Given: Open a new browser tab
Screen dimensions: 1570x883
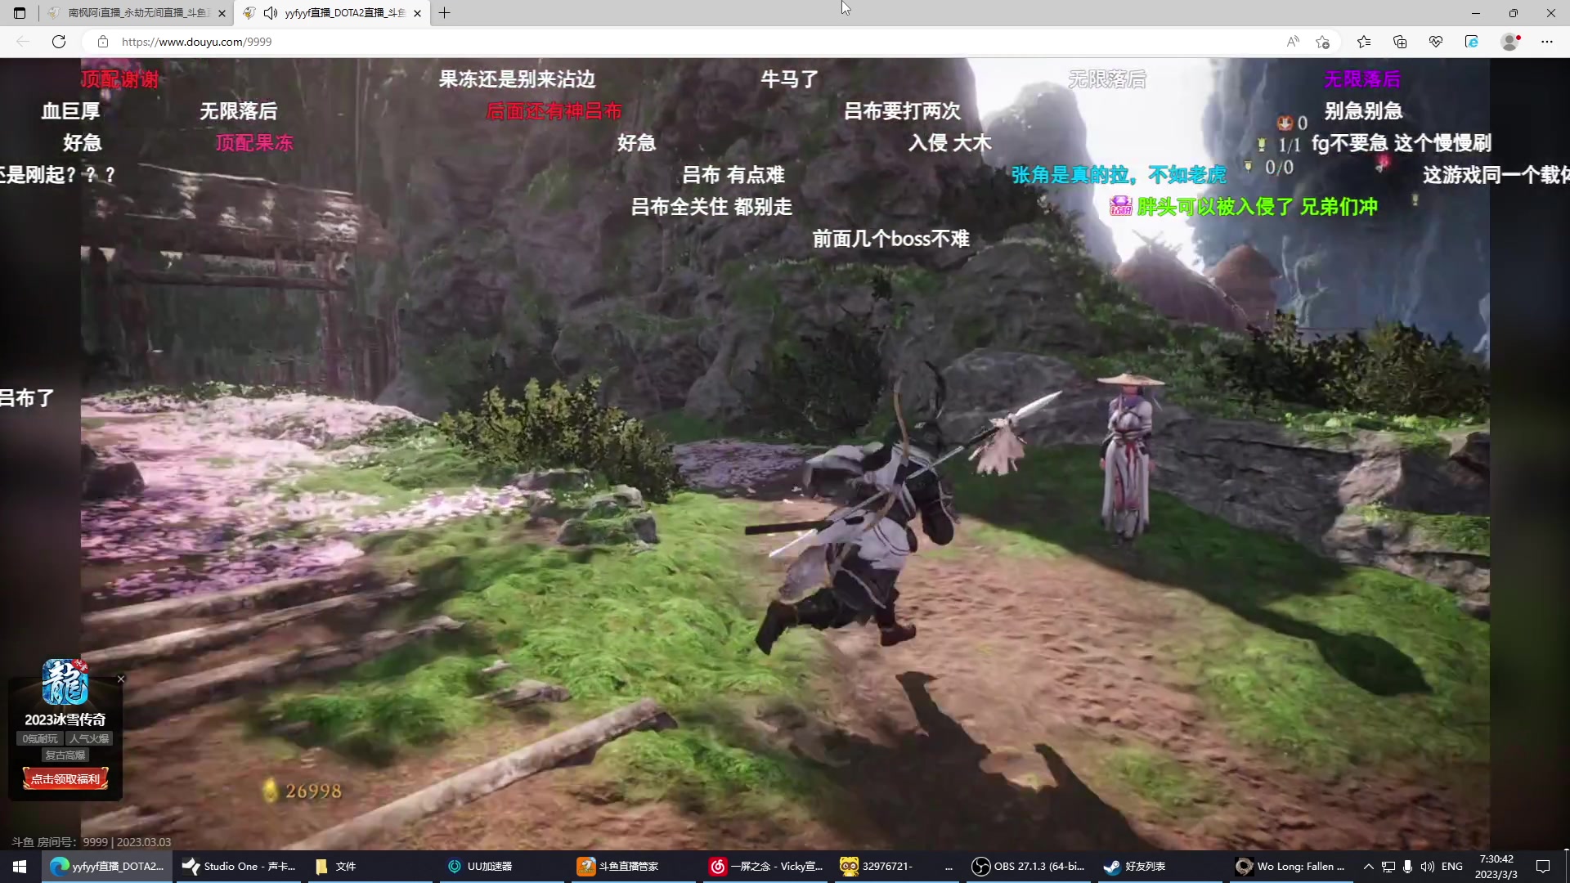Looking at the screenshot, I should pos(445,13).
